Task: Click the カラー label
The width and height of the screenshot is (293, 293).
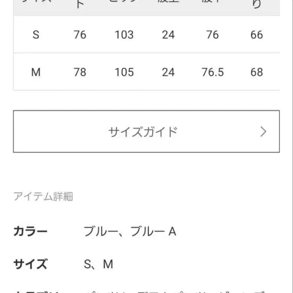Action: 31,231
